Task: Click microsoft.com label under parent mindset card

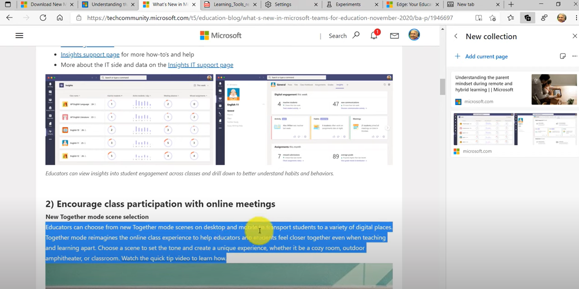Action: (x=478, y=102)
